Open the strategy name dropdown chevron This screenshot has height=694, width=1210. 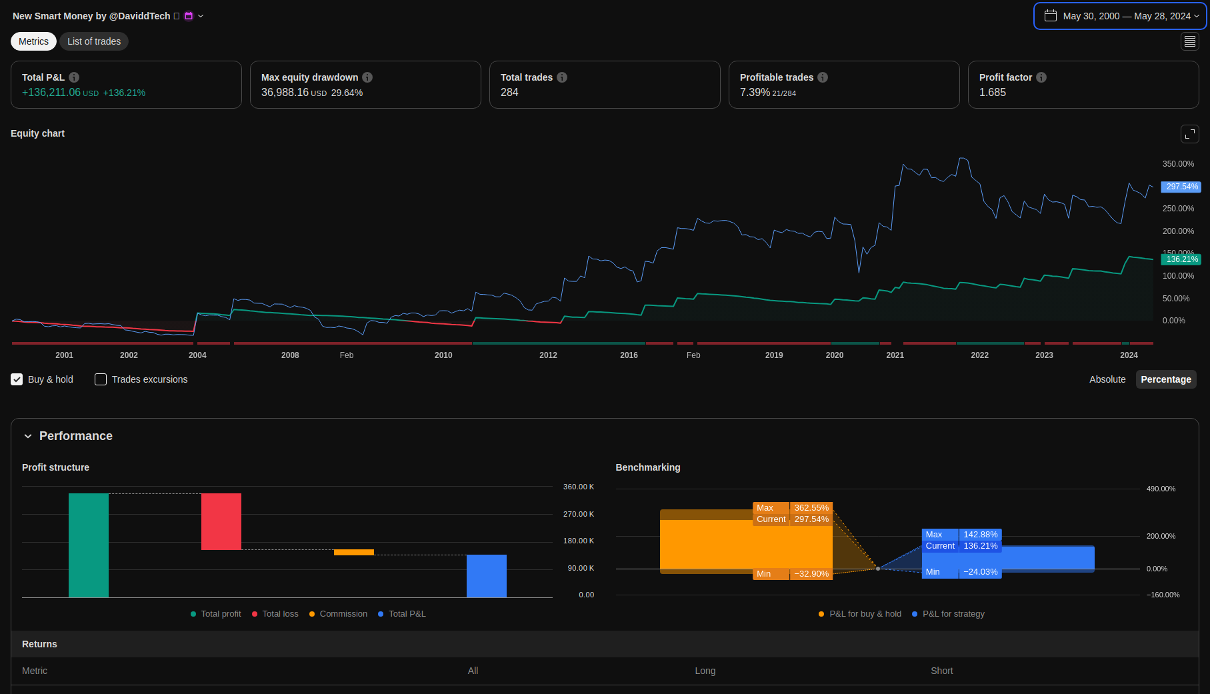(x=201, y=16)
